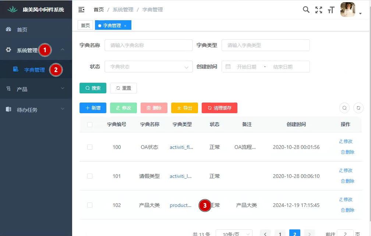
Task: Click the 首页 dashboard item in sidebar
Action: pyautogui.click(x=22, y=30)
